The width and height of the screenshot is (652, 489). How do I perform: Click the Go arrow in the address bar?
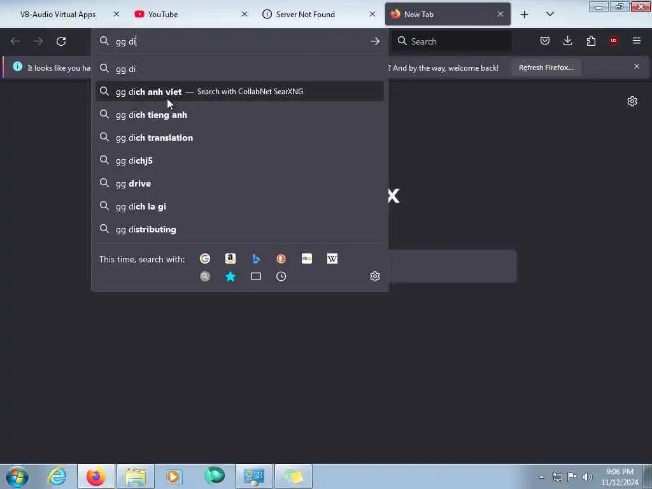[374, 41]
